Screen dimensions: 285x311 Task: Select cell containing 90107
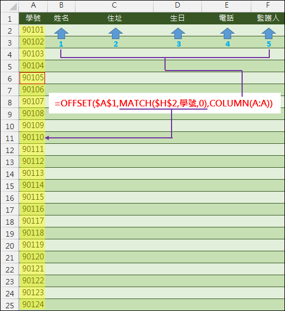pos(33,101)
